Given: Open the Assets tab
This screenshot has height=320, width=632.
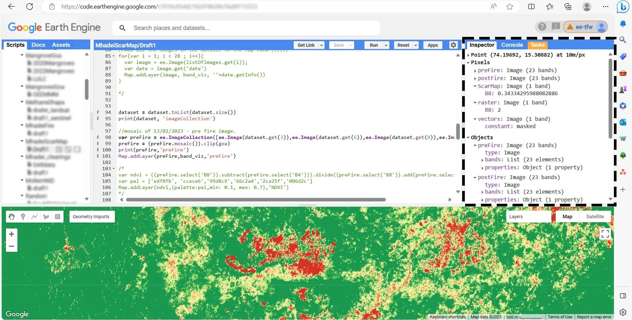Looking at the screenshot, I should tap(61, 45).
